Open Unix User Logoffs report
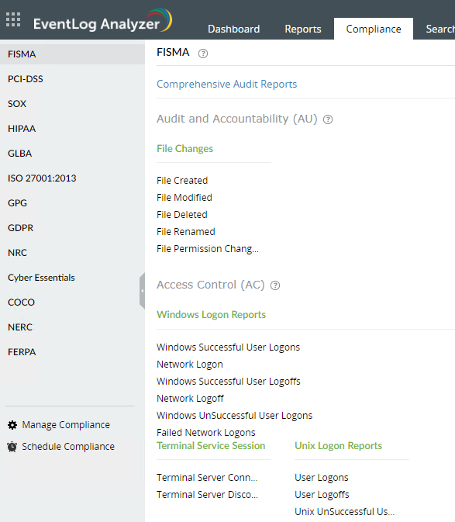The height and width of the screenshot is (522, 455). (x=322, y=495)
